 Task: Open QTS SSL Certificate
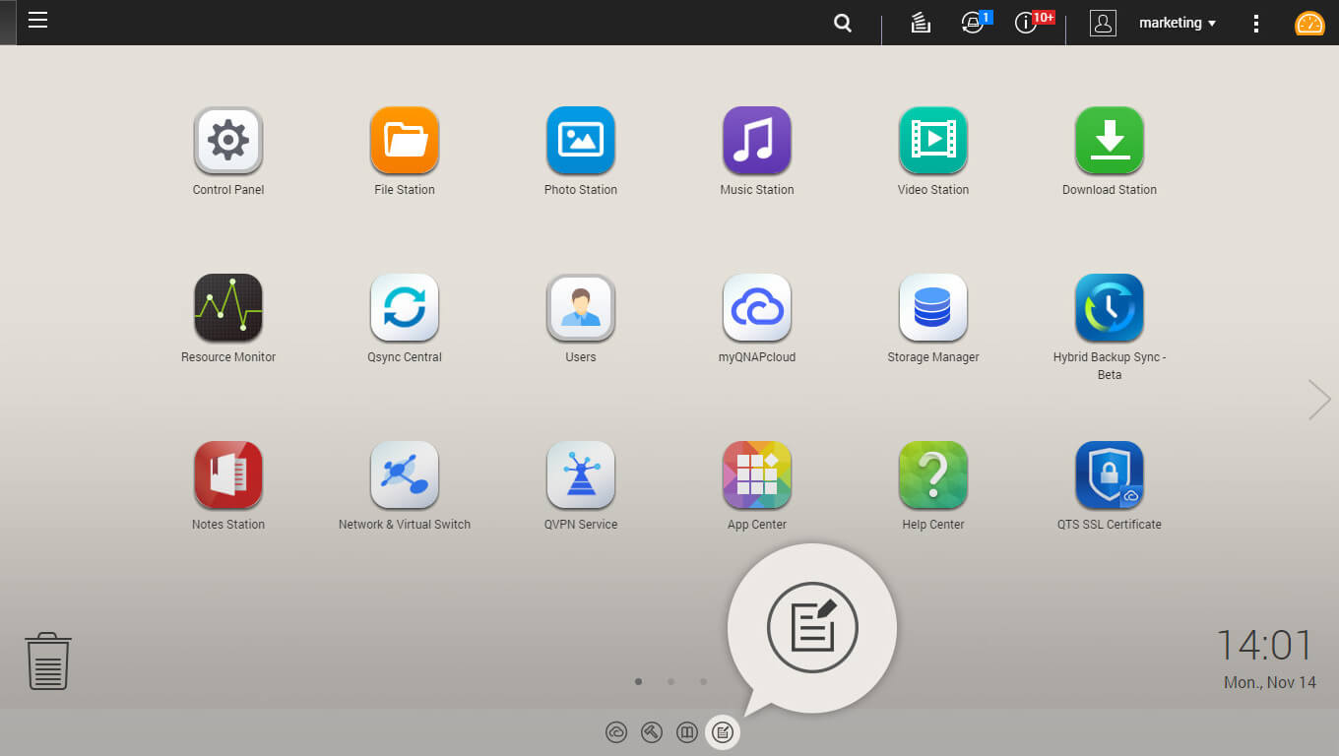[x=1109, y=474]
